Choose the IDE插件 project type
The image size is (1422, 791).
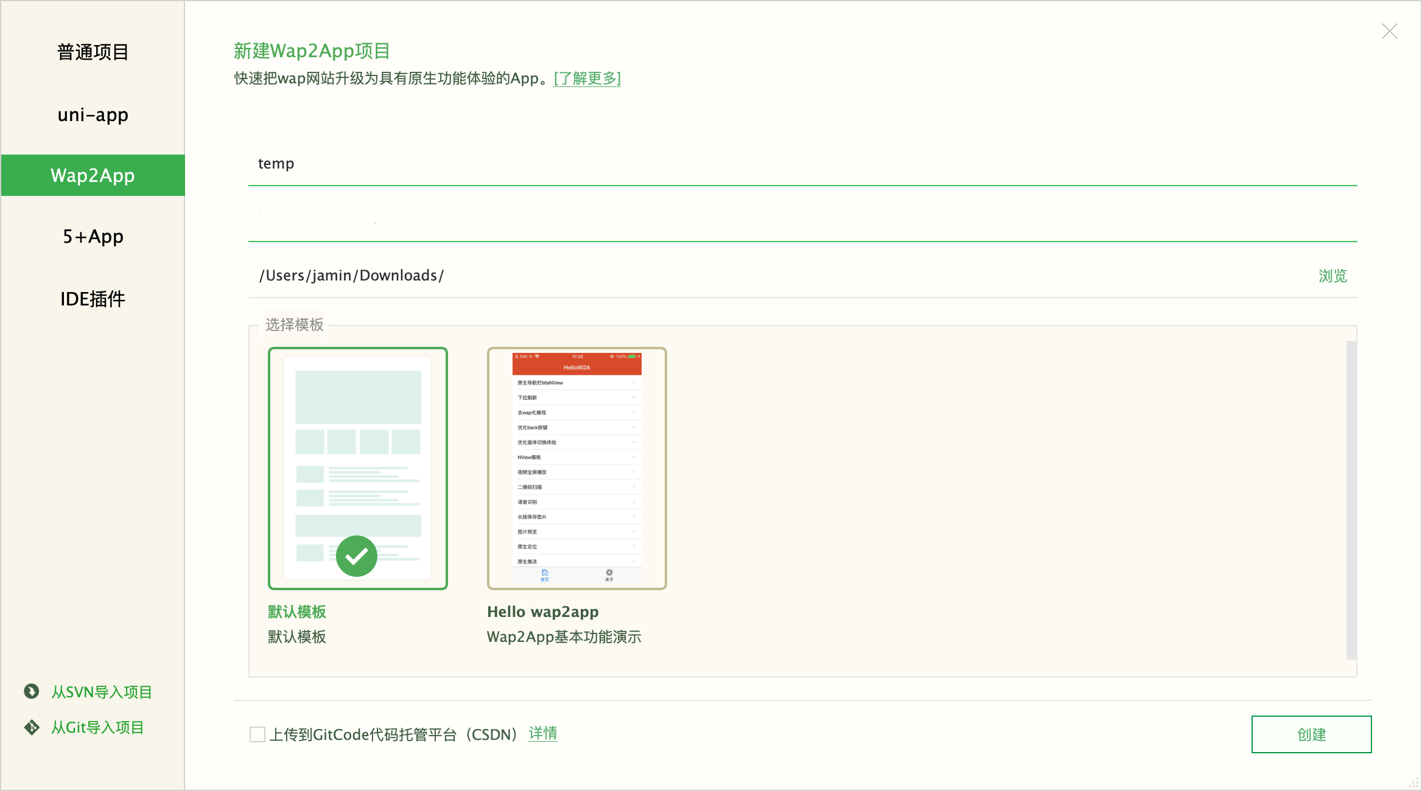tap(93, 299)
